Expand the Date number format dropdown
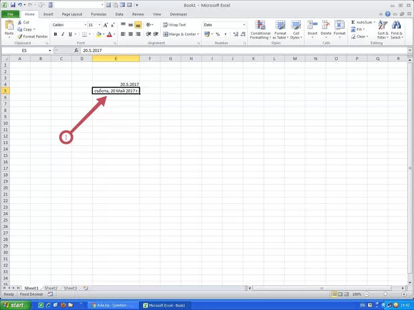 [244, 25]
